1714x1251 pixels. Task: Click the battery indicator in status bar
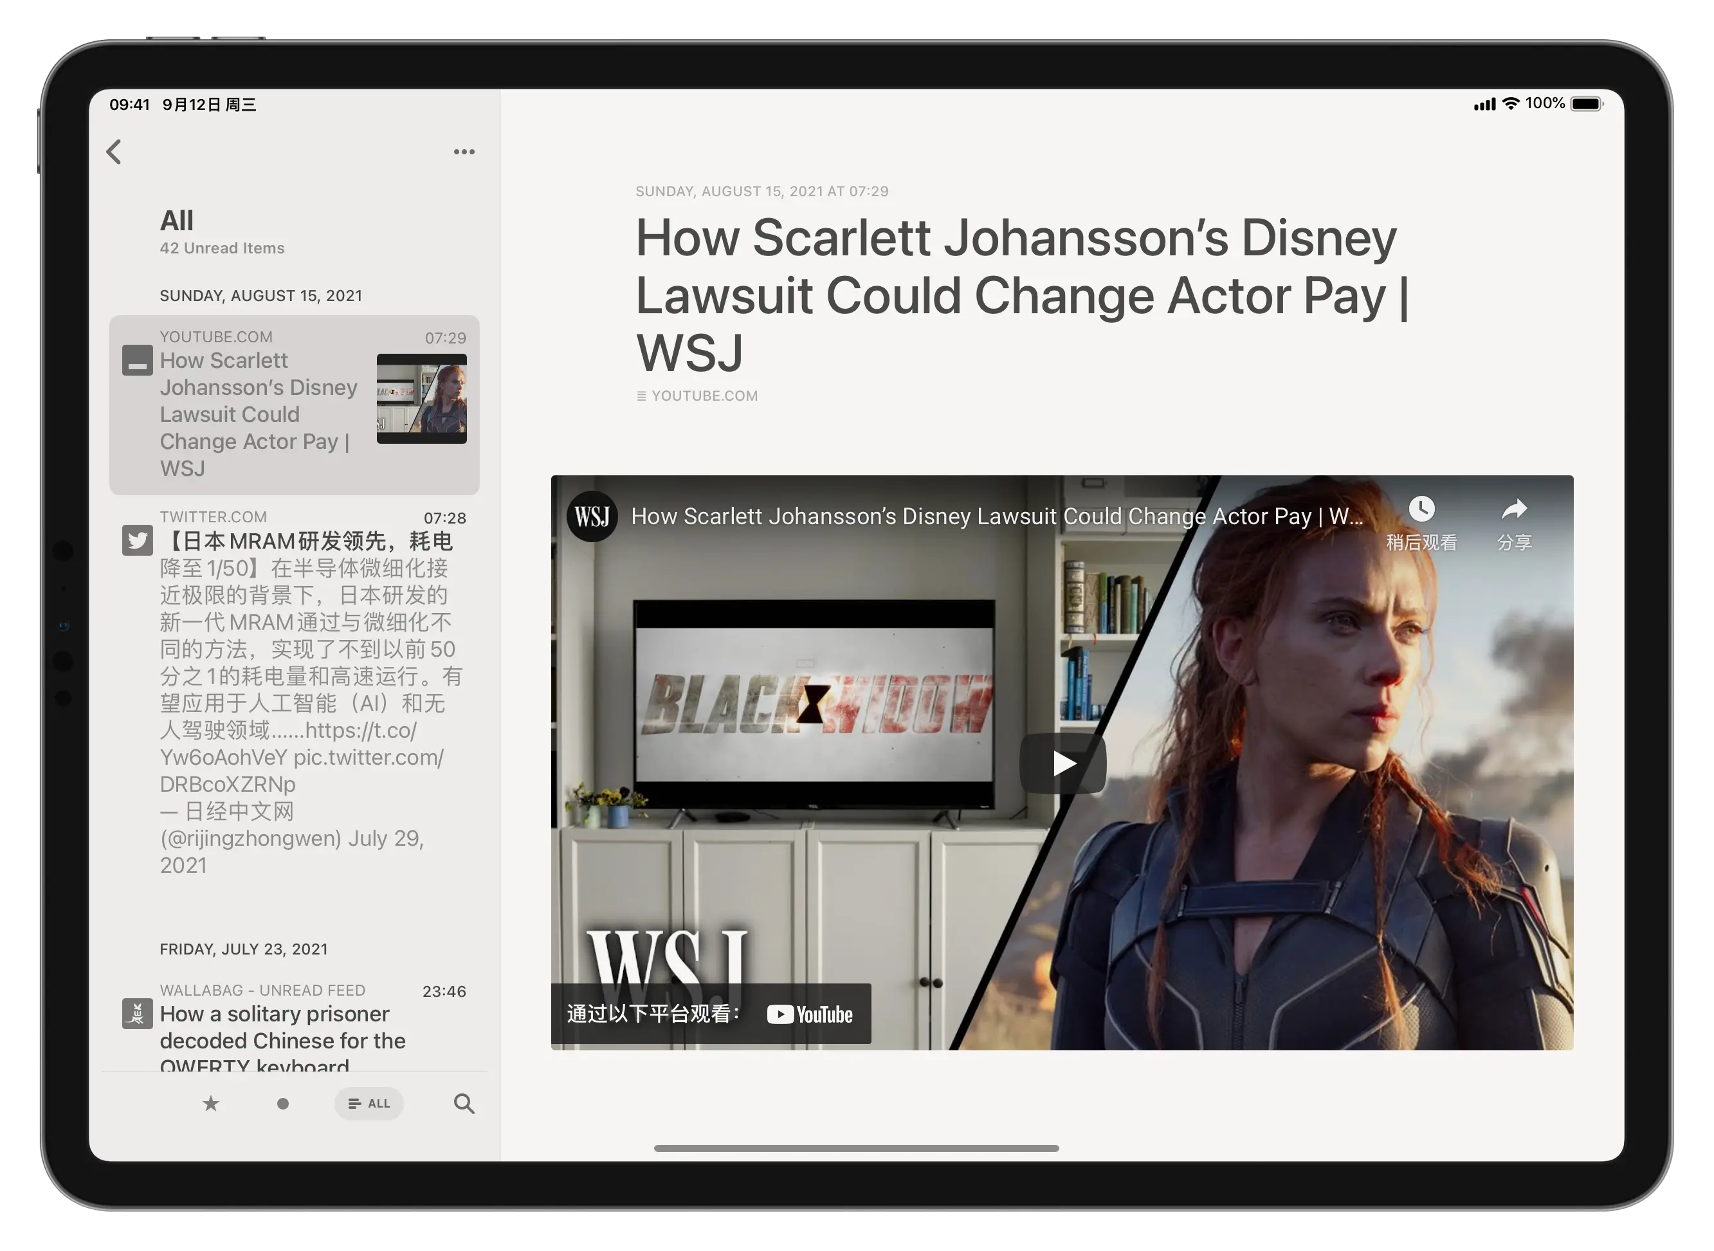coord(1587,104)
